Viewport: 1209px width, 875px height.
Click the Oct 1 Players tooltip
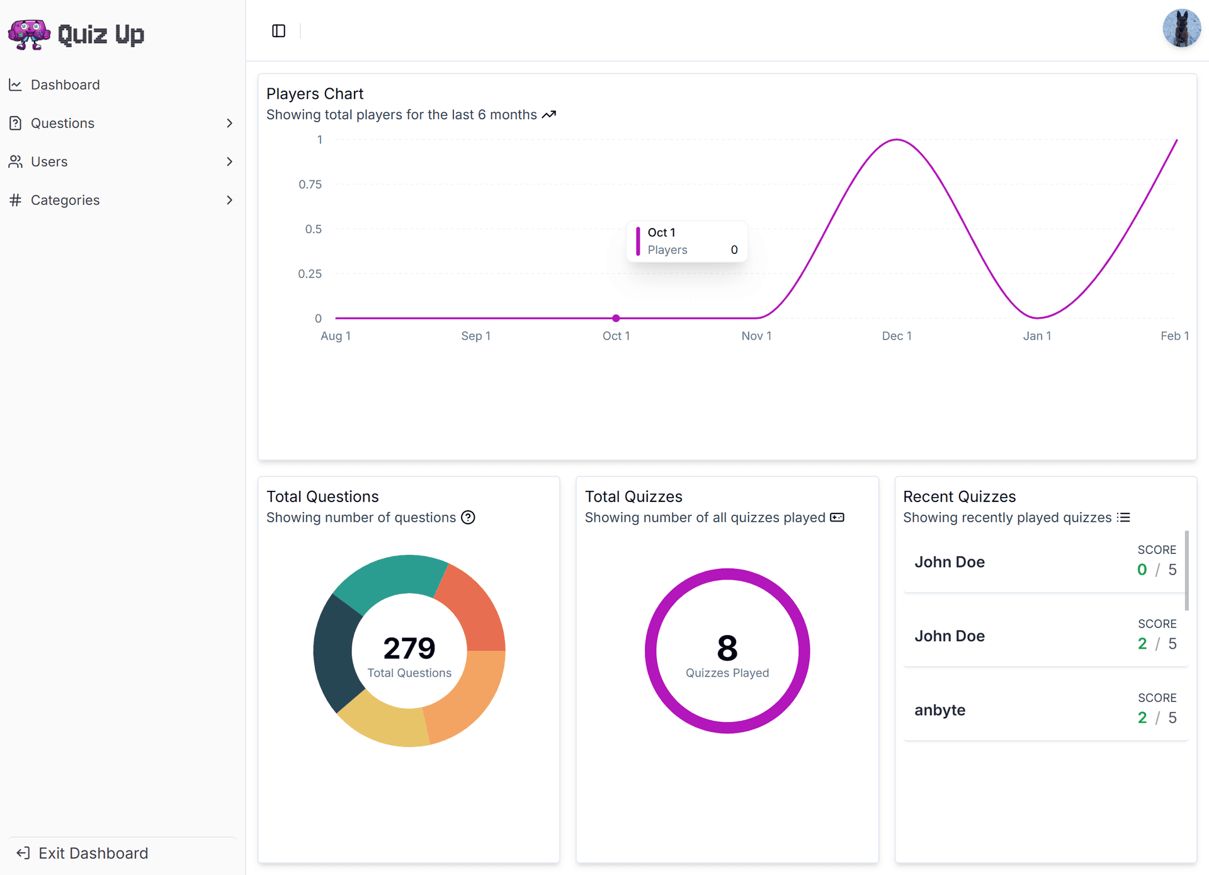tap(687, 241)
